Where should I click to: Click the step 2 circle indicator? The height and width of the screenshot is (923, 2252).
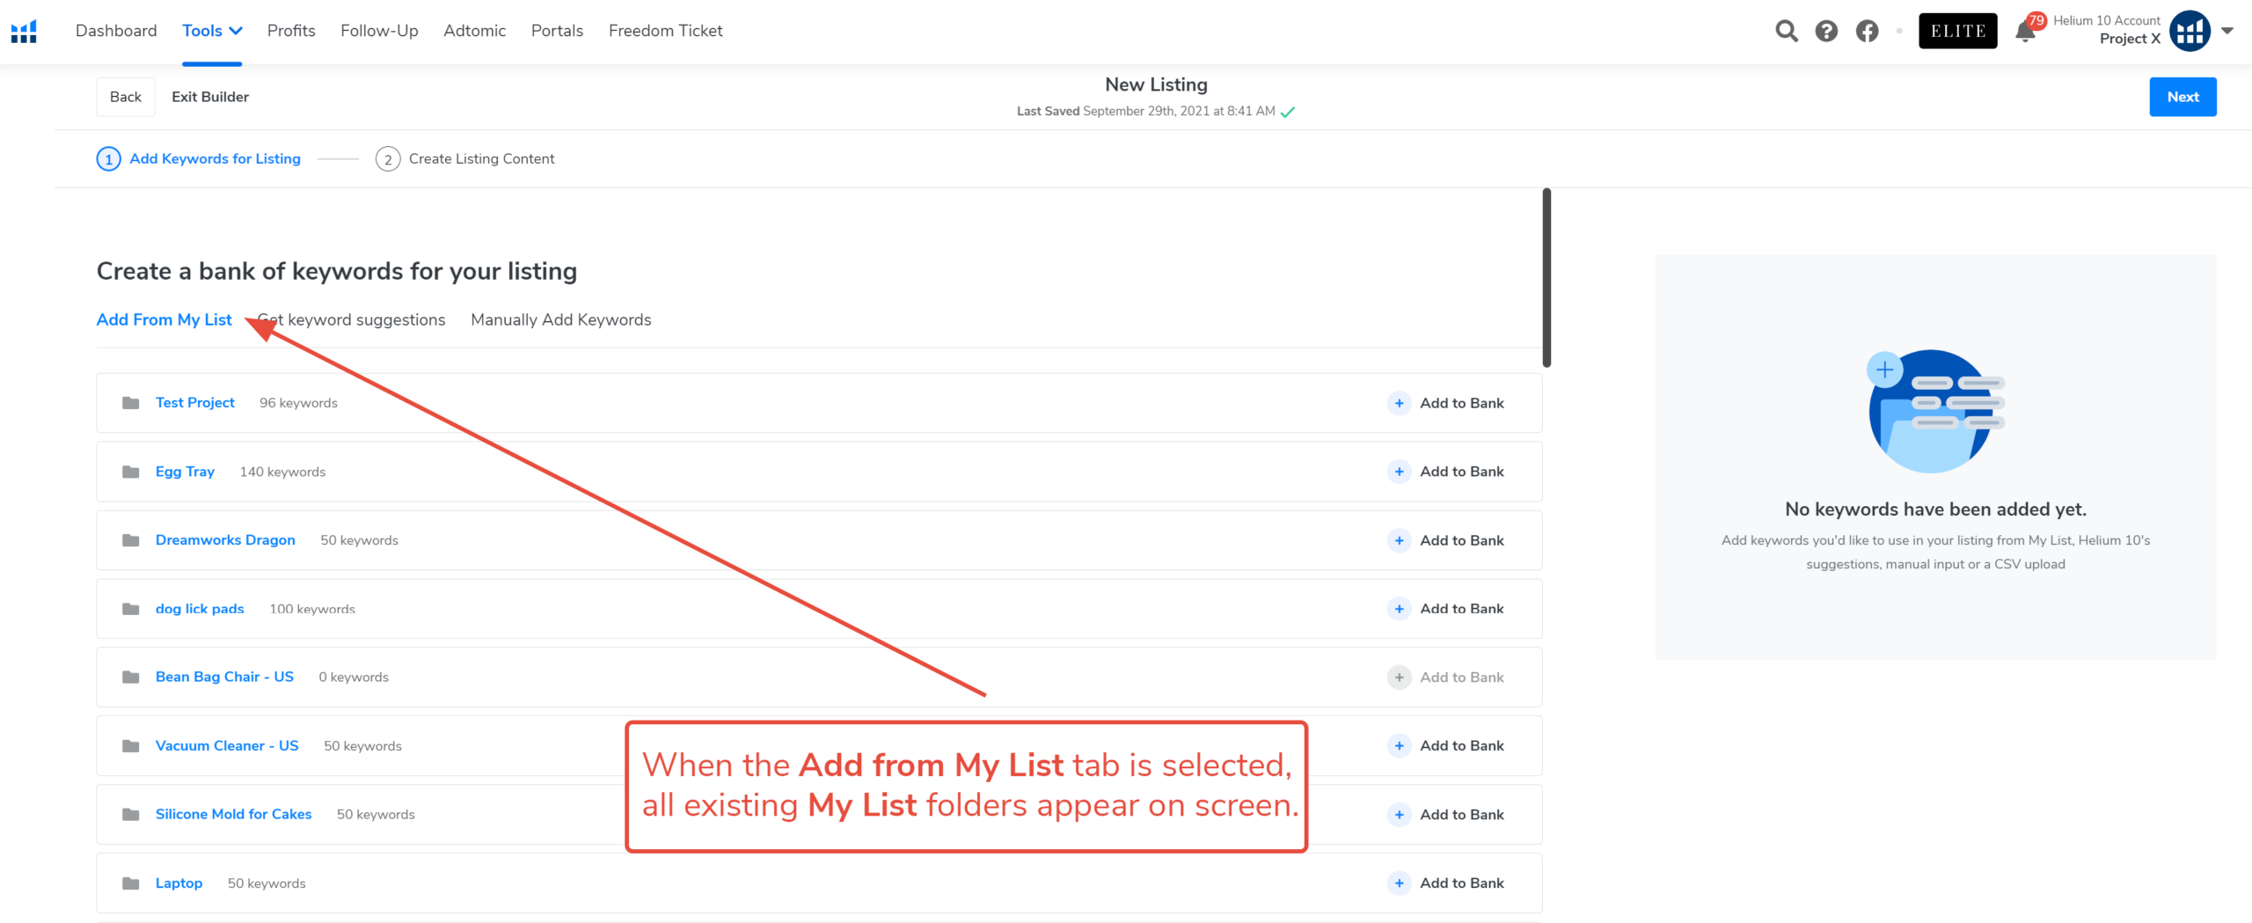[x=388, y=159]
